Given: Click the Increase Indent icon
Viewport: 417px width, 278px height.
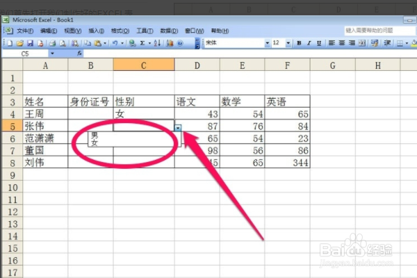Looking at the screenshot, I should [387, 43].
